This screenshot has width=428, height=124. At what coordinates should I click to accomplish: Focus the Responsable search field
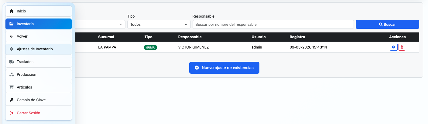coord(273,25)
